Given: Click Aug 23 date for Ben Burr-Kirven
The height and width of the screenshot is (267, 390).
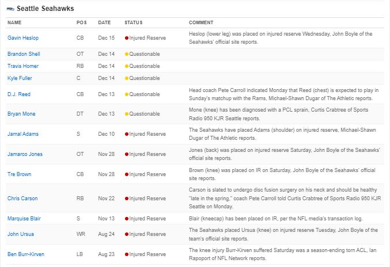Looking at the screenshot, I should pyautogui.click(x=107, y=254).
